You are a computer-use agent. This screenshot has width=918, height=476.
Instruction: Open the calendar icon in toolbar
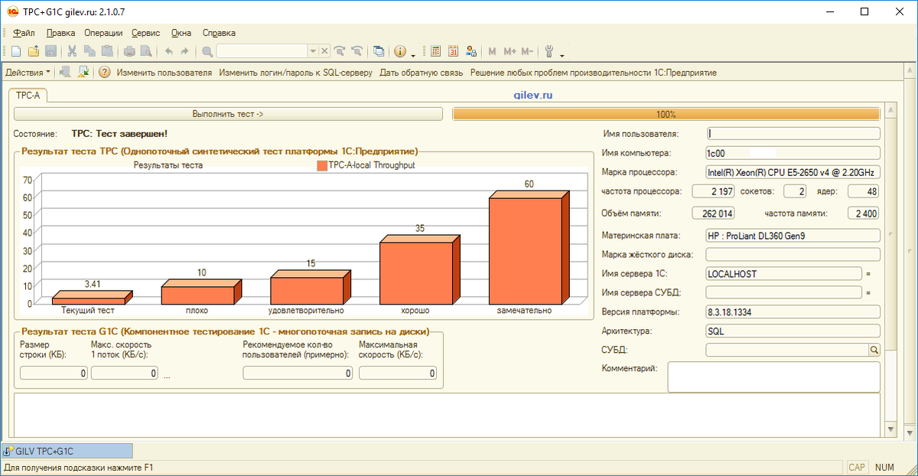[454, 51]
